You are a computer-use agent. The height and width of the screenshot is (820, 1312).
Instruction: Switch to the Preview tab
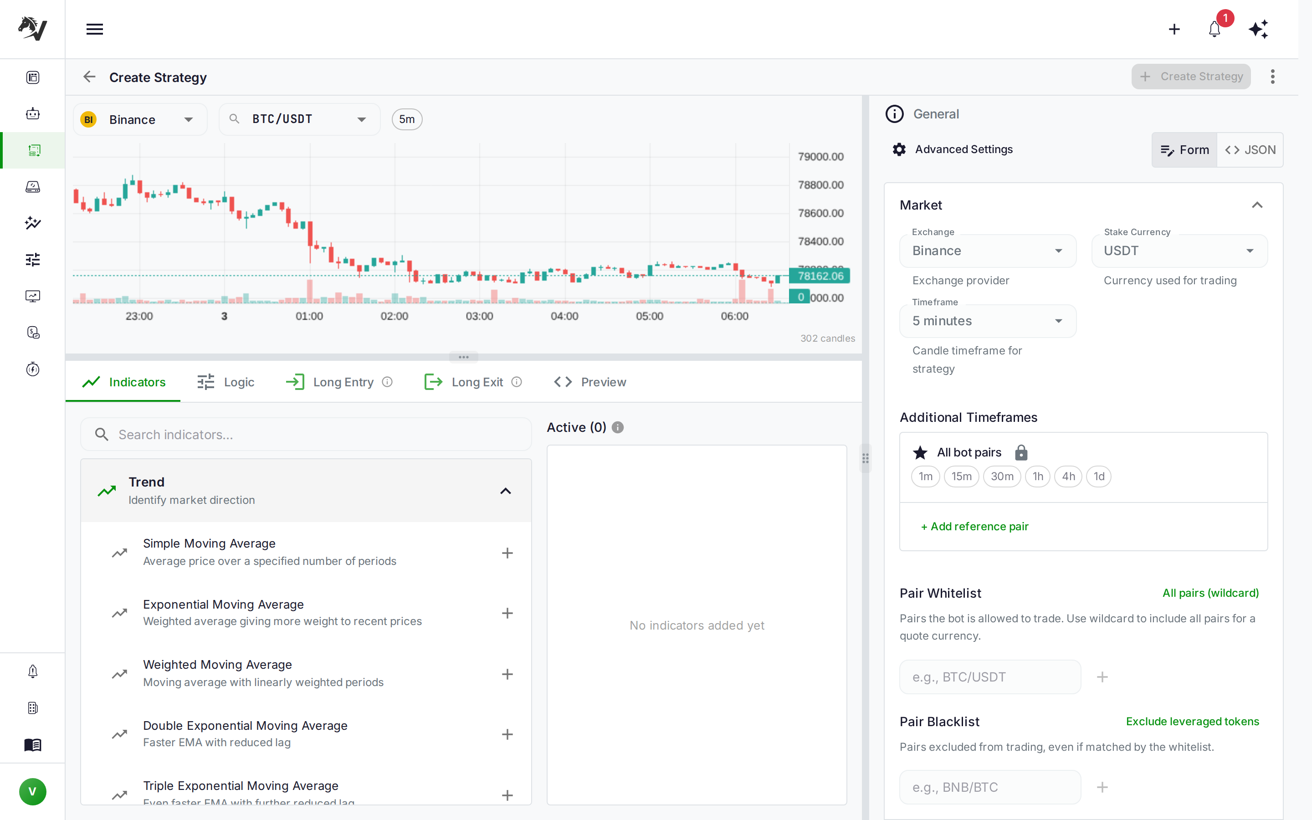point(590,382)
